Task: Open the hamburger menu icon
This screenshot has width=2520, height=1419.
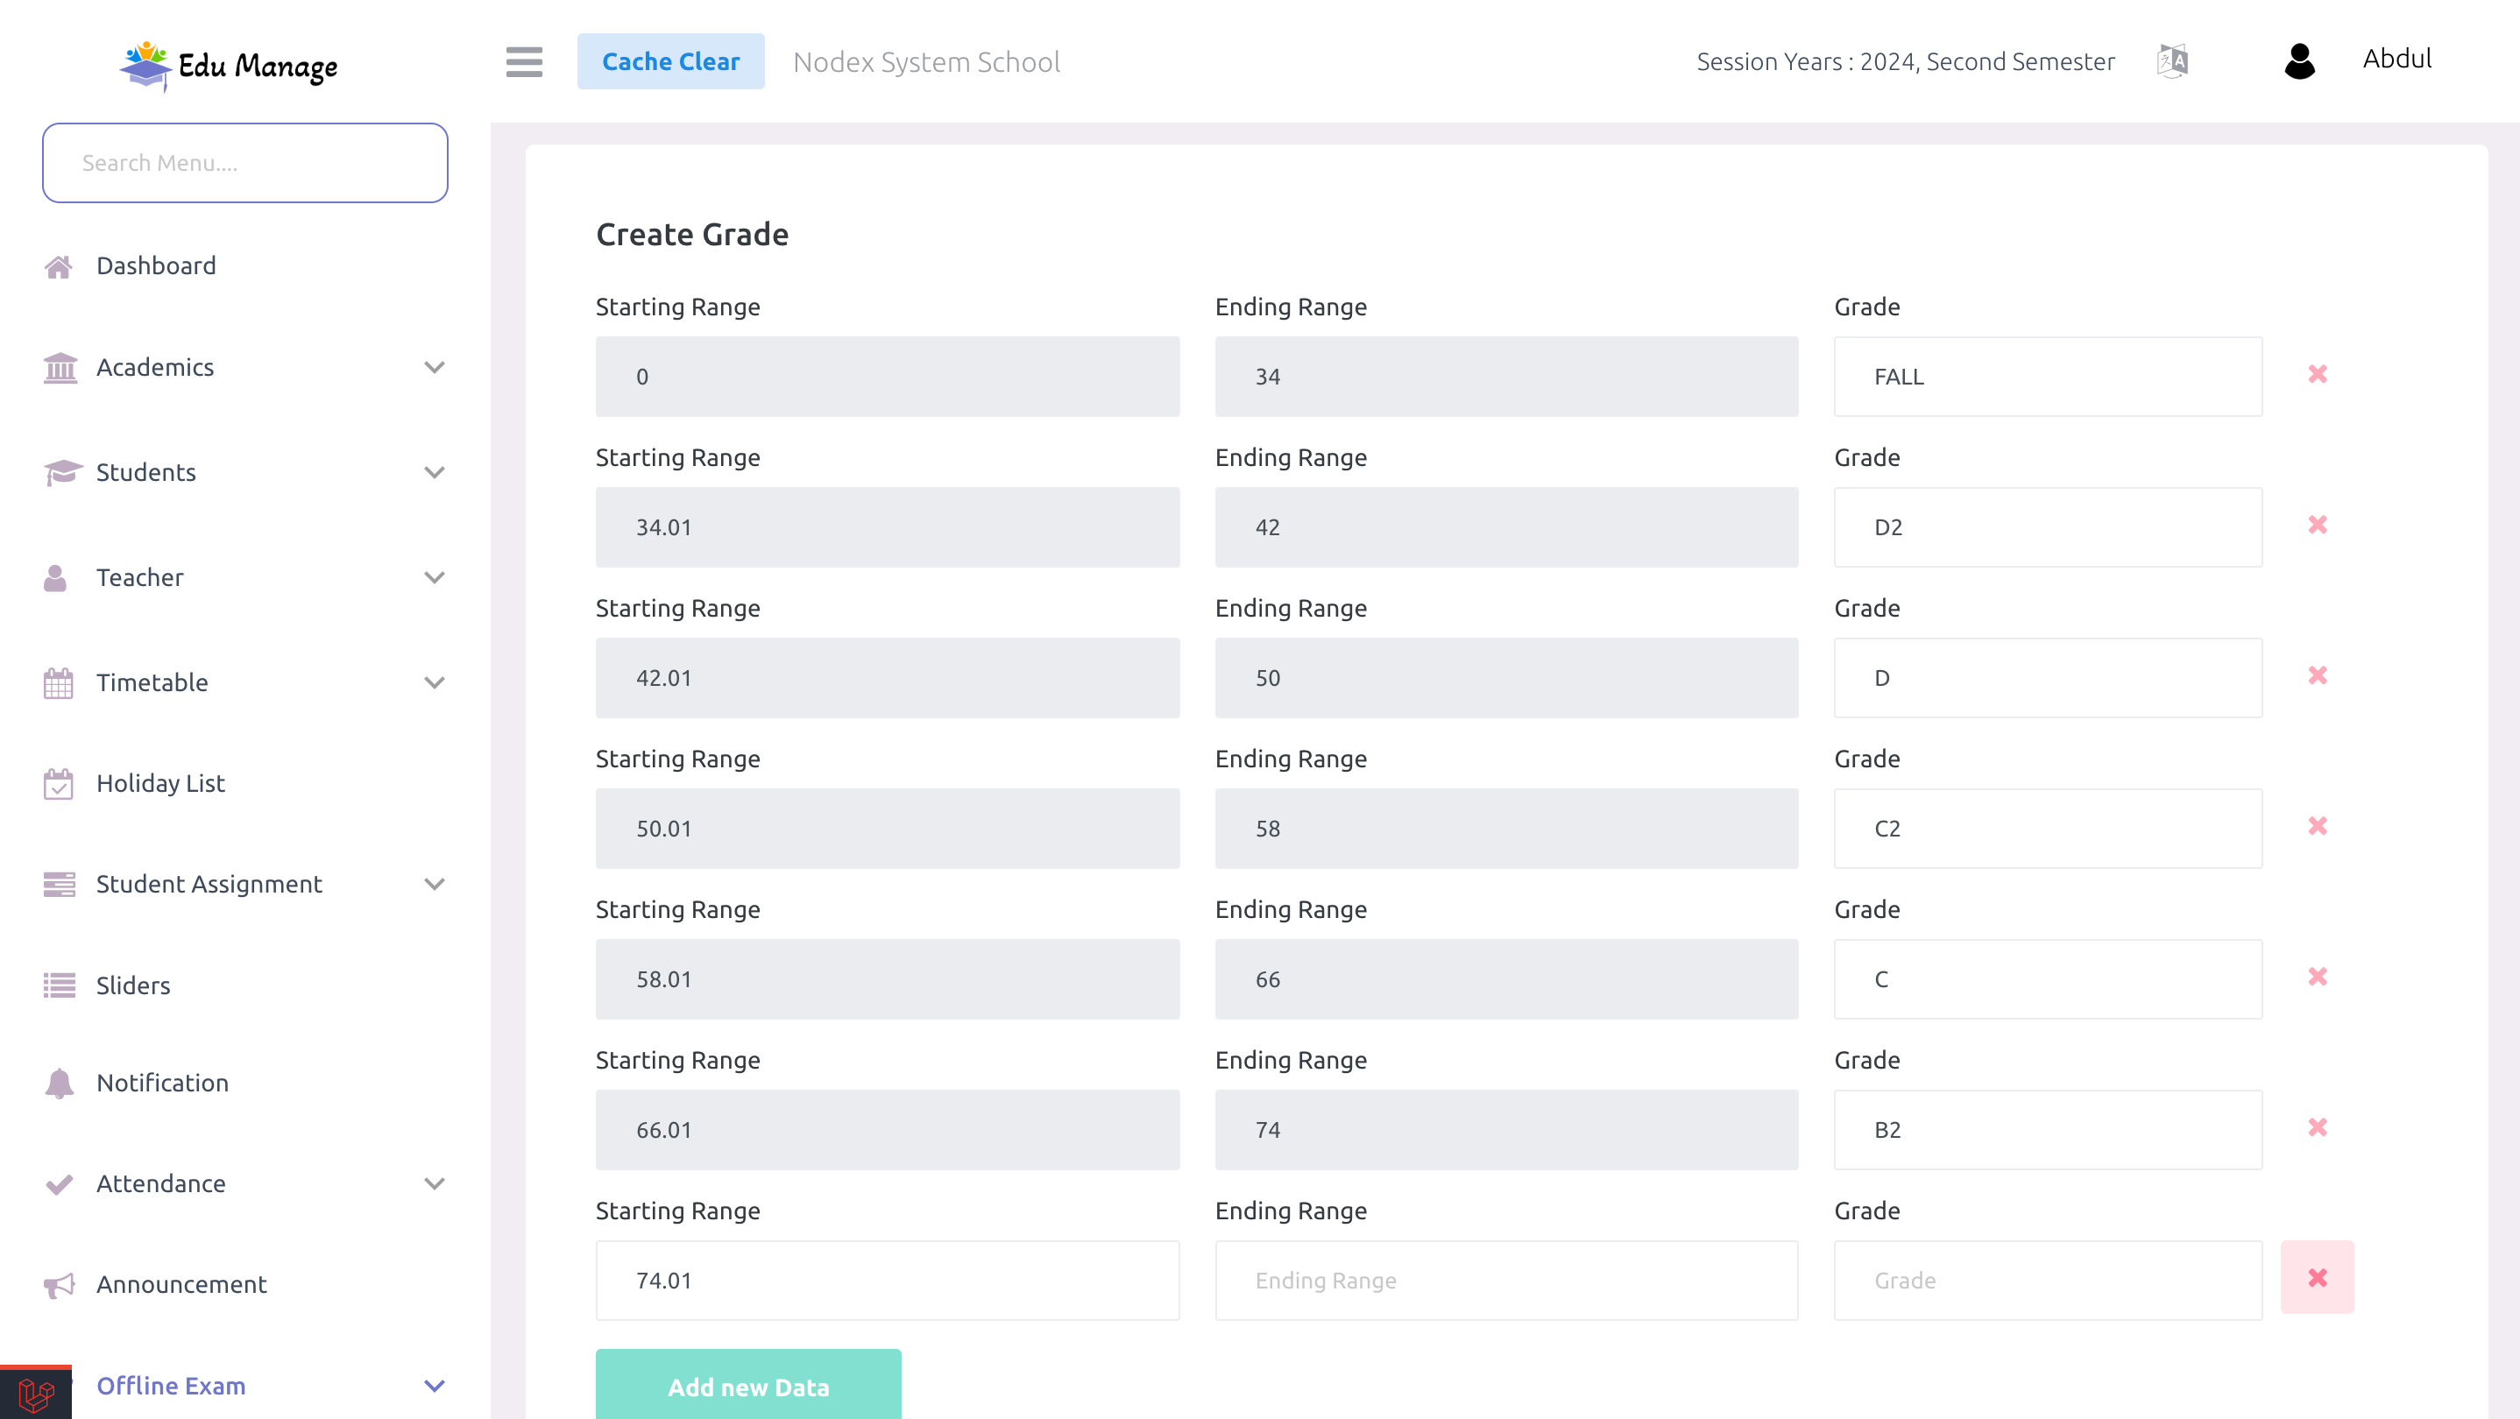Action: pyautogui.click(x=525, y=60)
